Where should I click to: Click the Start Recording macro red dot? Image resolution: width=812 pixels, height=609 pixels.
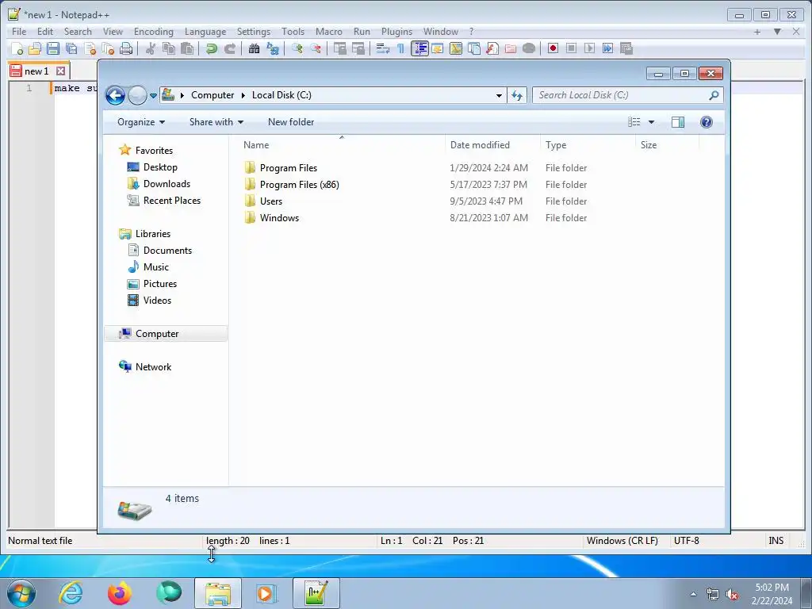[x=553, y=48]
